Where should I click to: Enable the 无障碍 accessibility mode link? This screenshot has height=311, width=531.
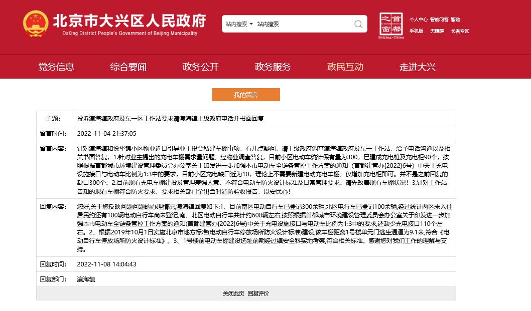tap(437, 31)
